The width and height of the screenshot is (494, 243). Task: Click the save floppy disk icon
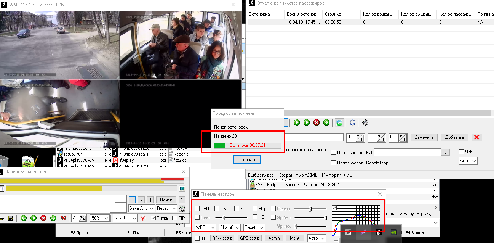pyautogui.click(x=11, y=218)
